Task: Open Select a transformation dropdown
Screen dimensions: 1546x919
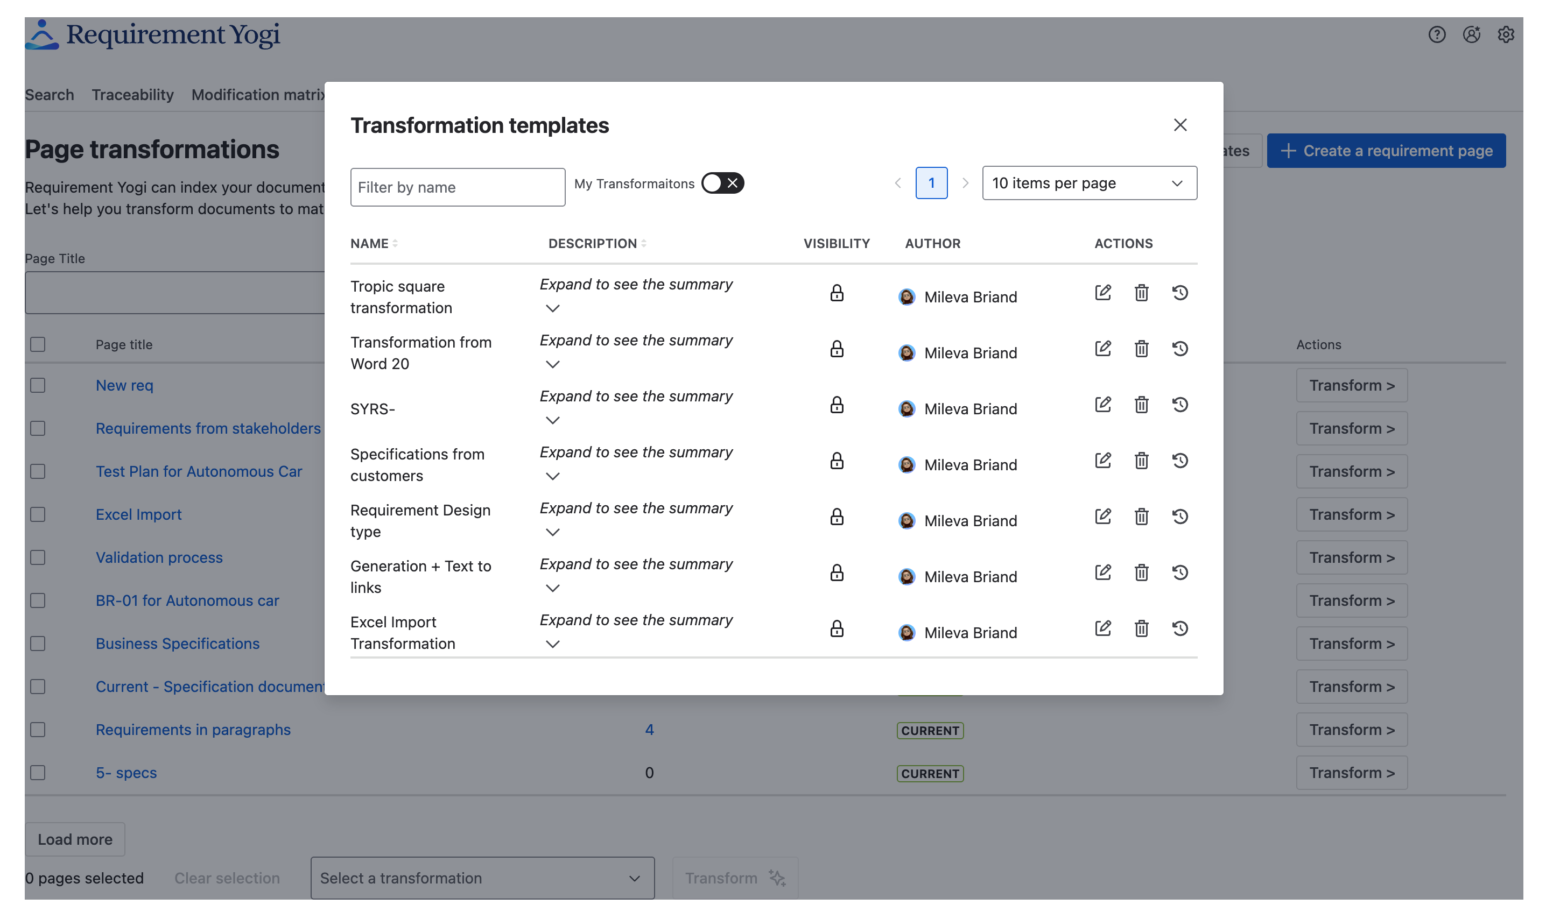Action: [482, 878]
